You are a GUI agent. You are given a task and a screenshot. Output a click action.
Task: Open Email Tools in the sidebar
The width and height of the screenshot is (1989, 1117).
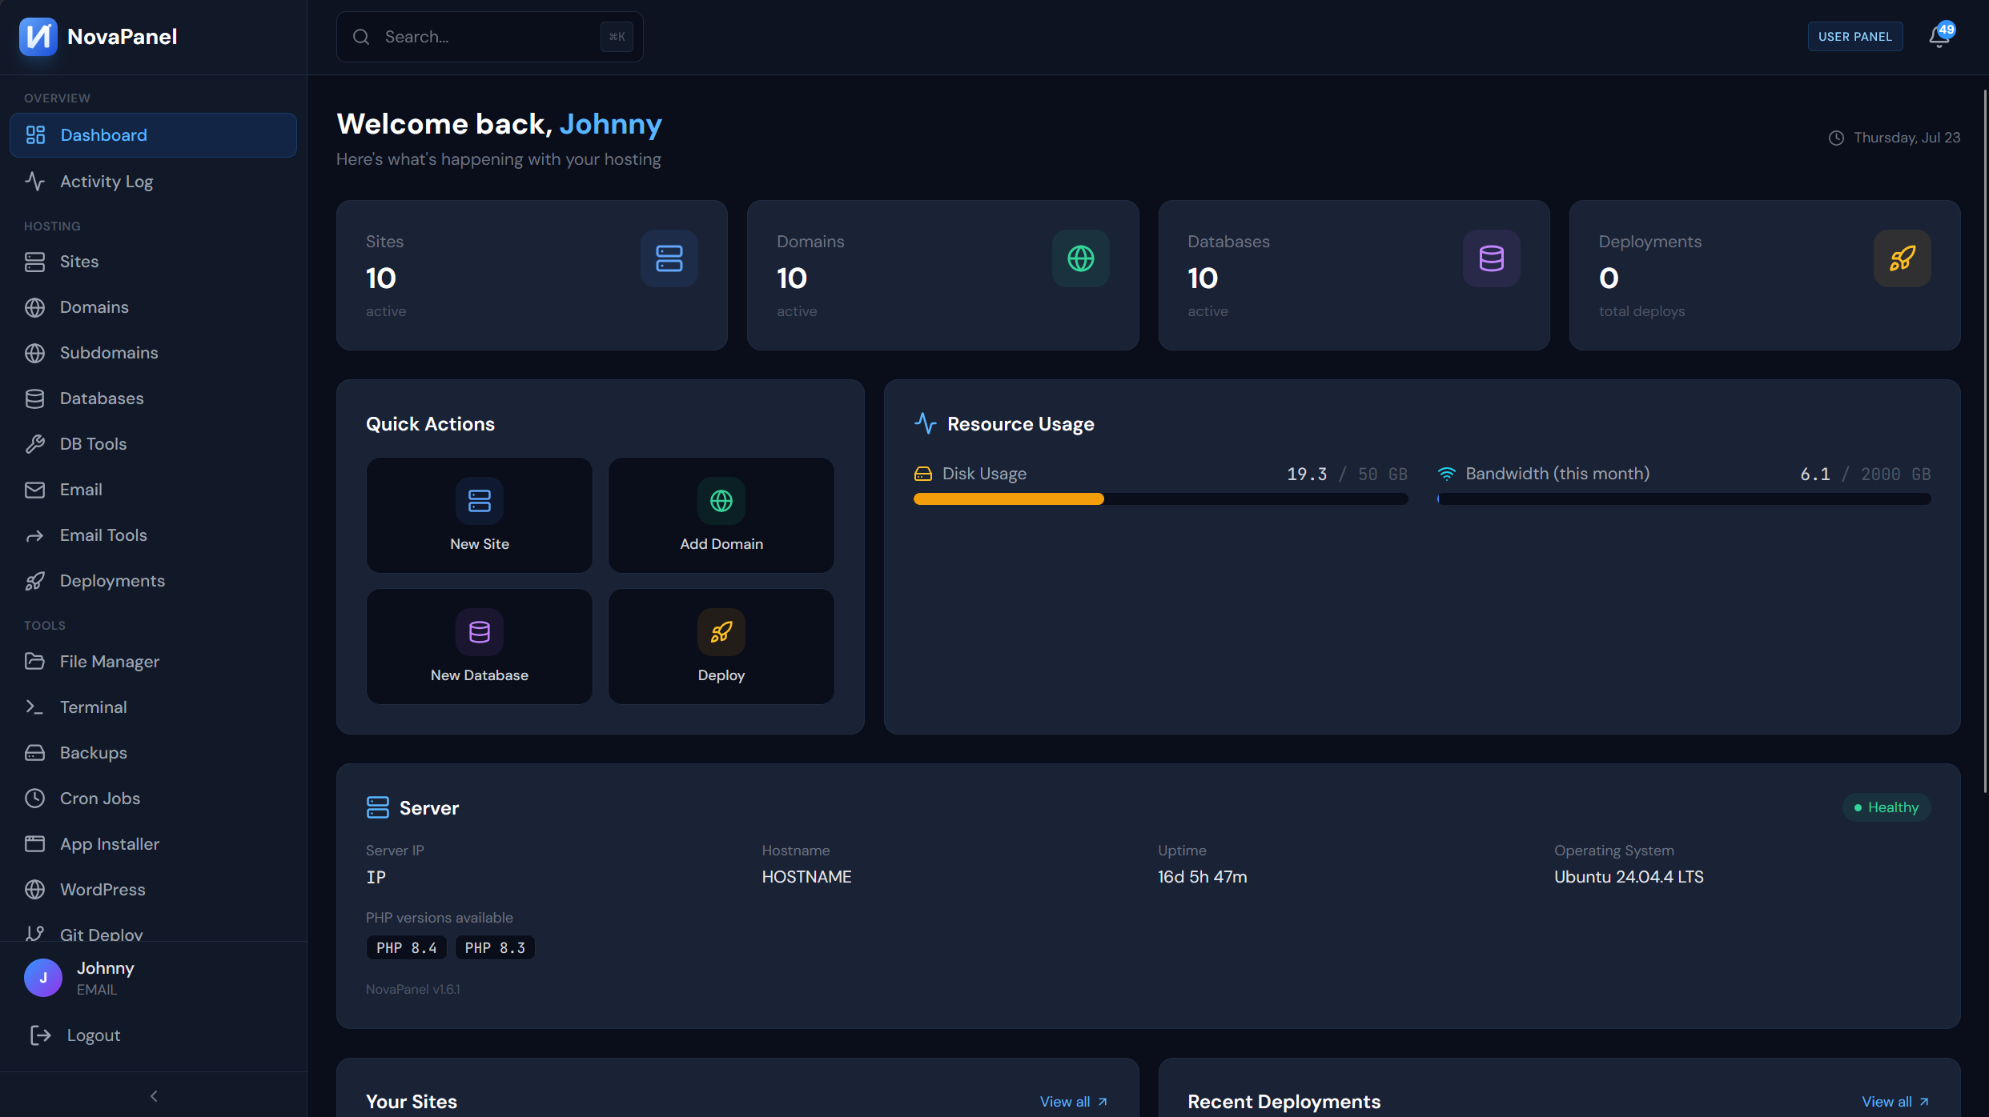pos(153,535)
